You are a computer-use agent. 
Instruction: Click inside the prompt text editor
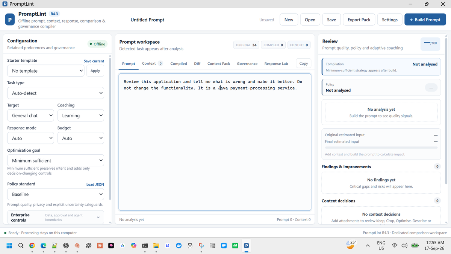pyautogui.click(x=215, y=142)
